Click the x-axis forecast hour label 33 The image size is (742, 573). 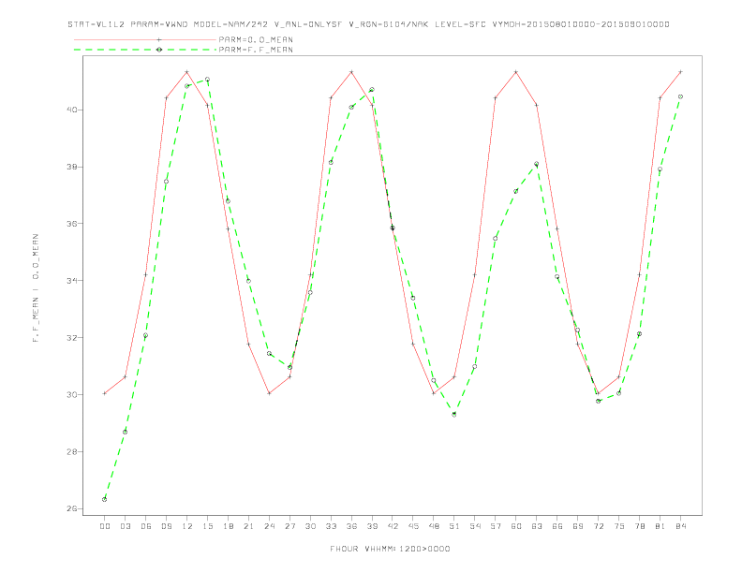pos(331,526)
